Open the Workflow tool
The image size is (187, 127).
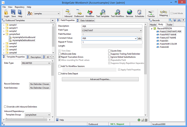[90, 13]
